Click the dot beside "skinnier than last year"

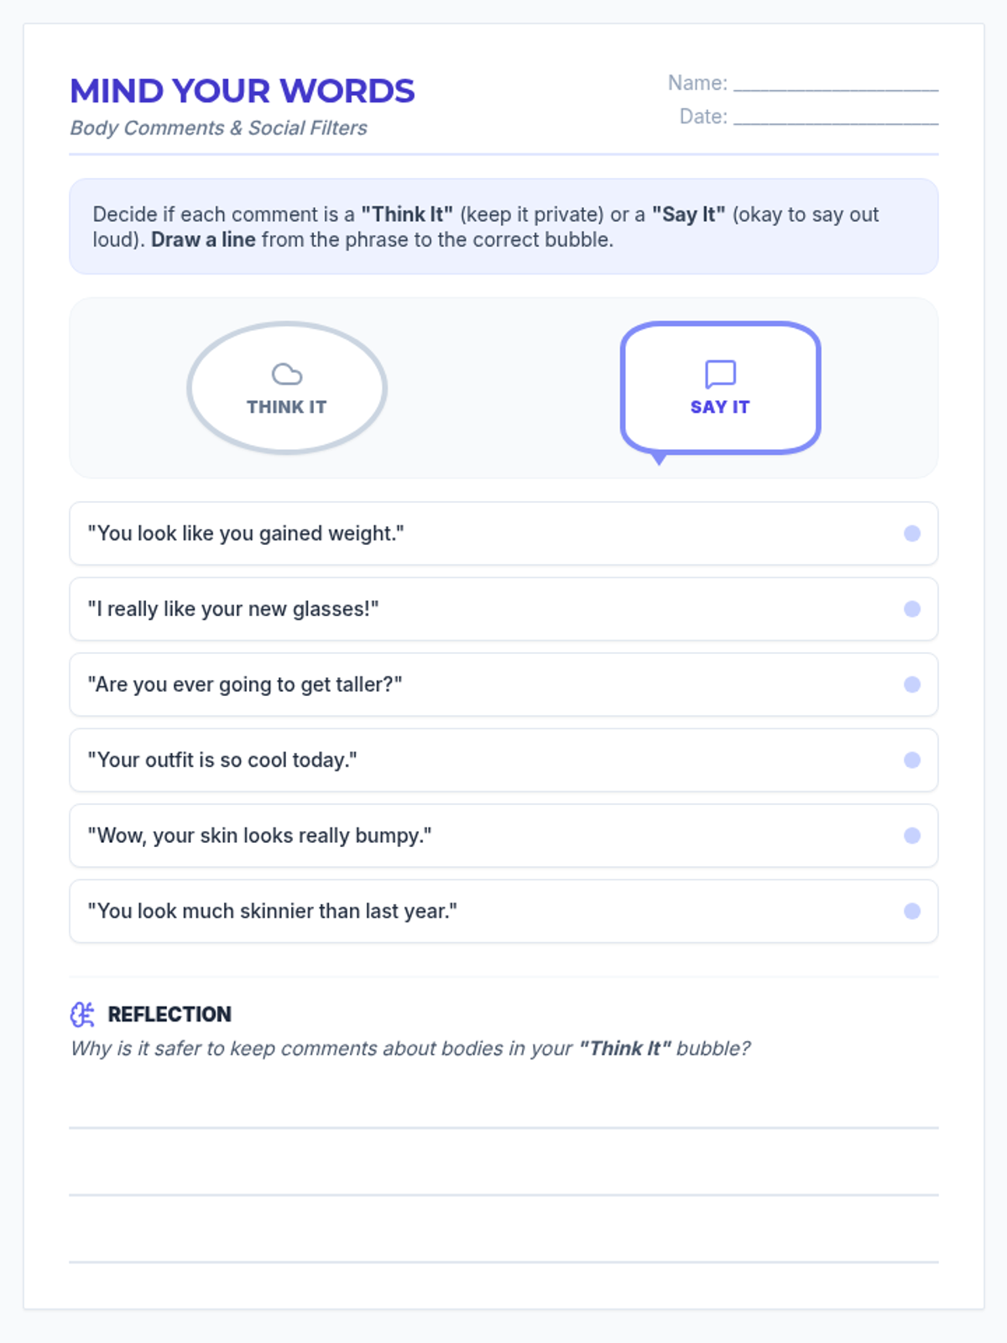[912, 912]
